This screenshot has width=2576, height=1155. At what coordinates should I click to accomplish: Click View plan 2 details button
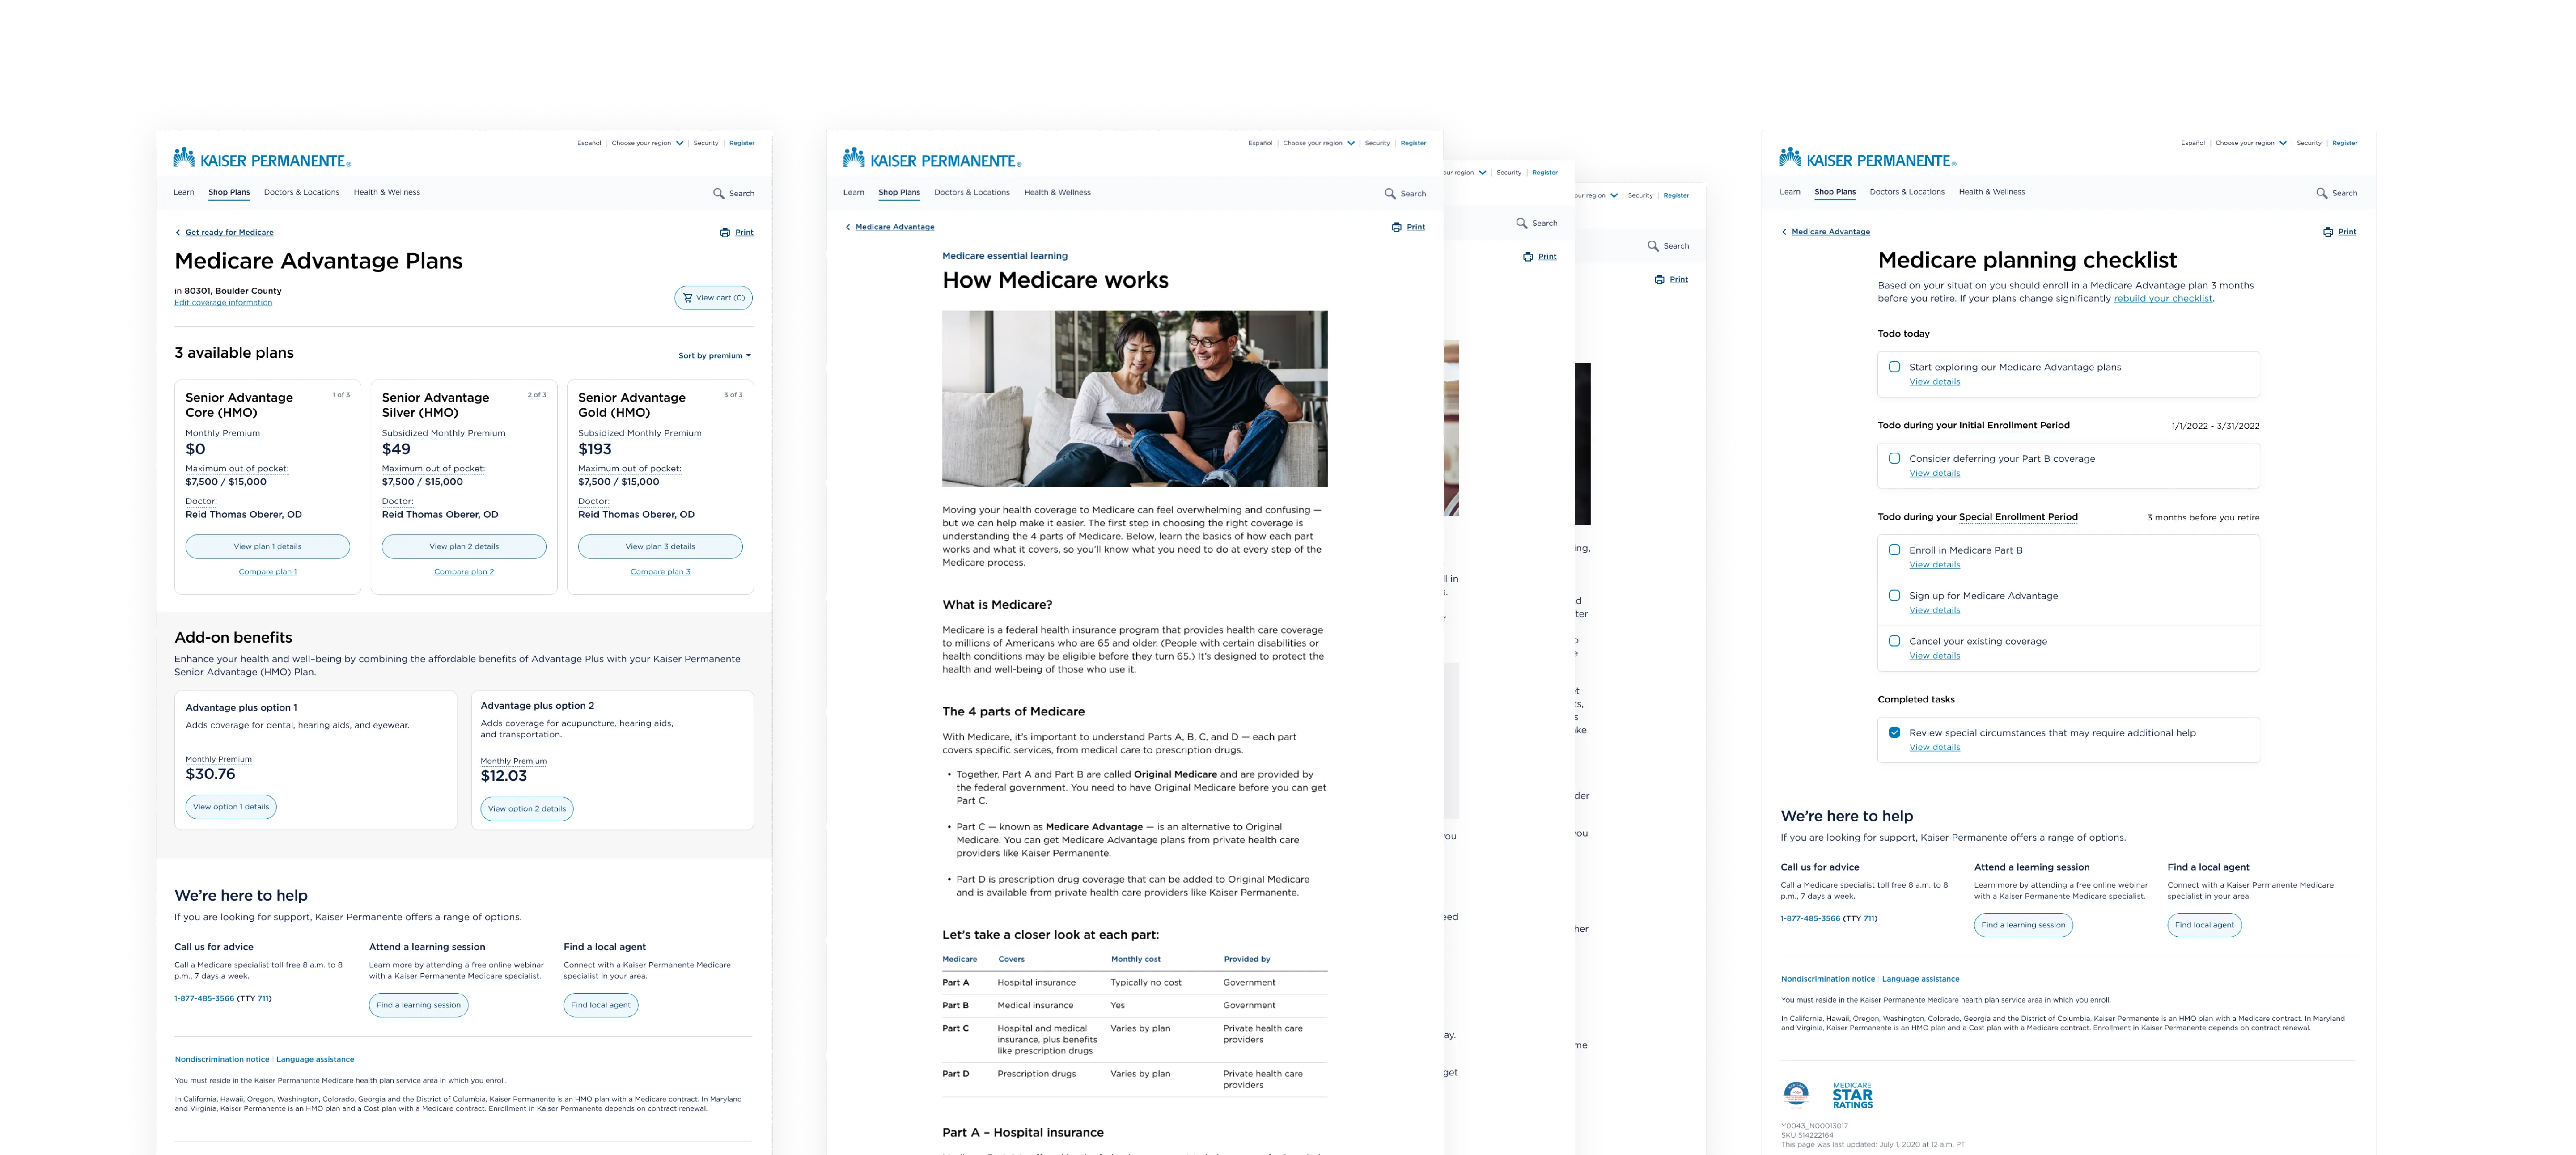(x=464, y=546)
